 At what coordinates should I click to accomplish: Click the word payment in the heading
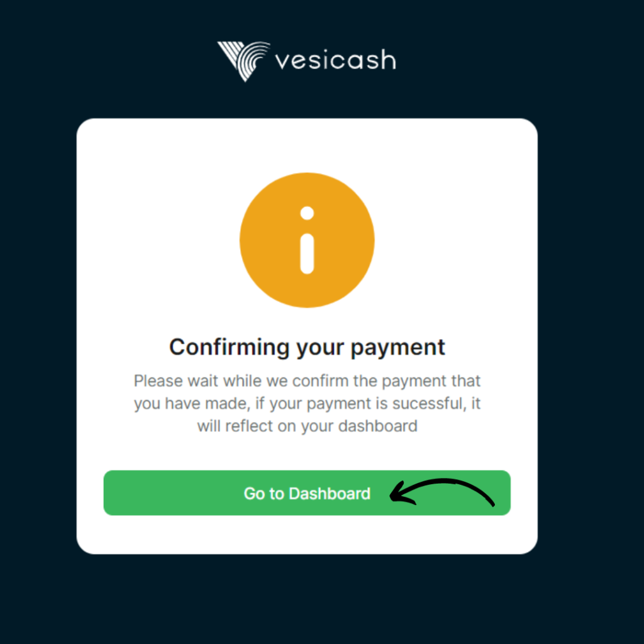click(398, 348)
